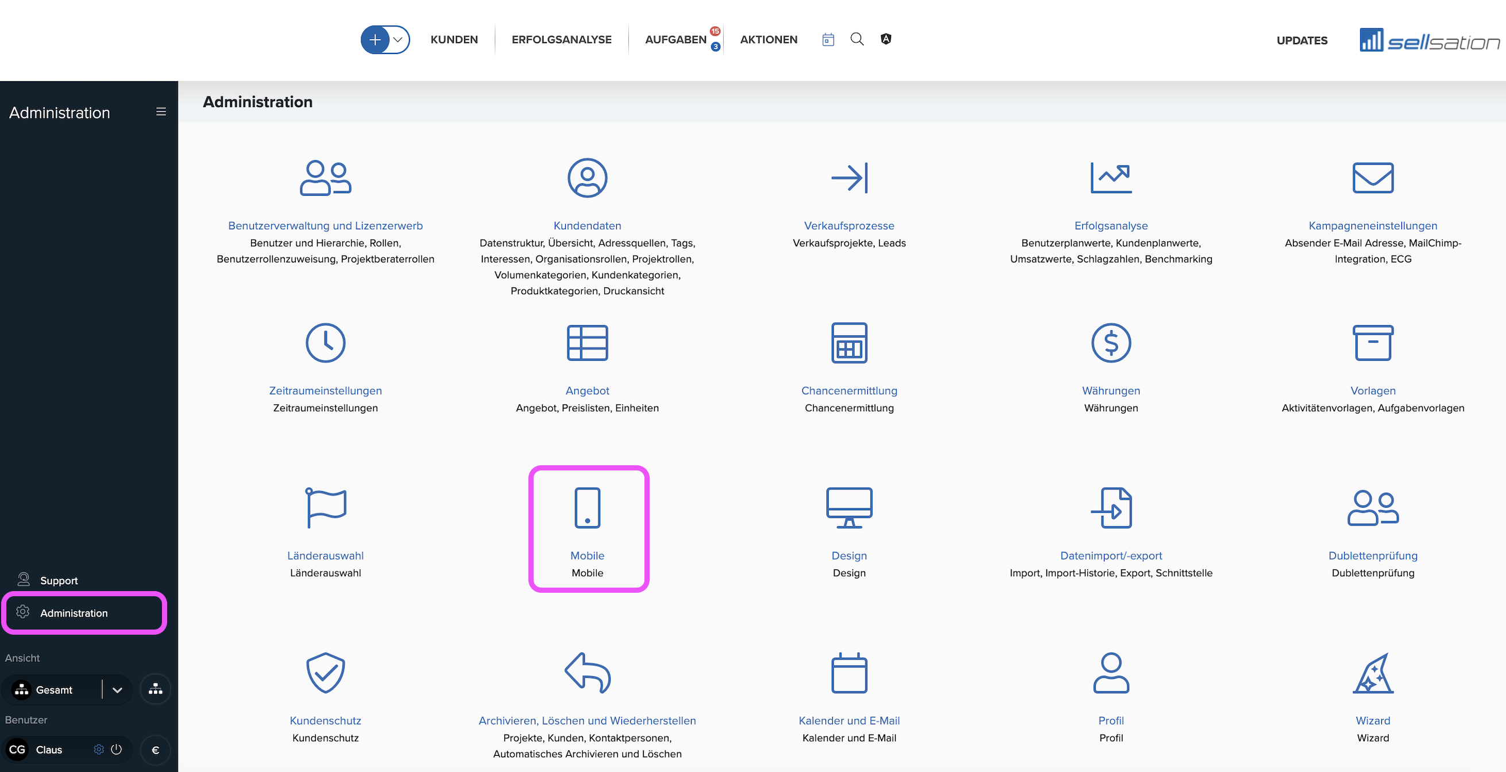Collapse sidebar with the hamburger icon
The height and width of the screenshot is (772, 1506).
pos(161,111)
